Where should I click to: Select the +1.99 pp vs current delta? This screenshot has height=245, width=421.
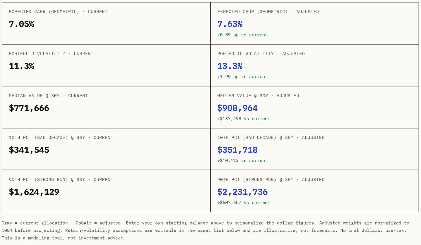click(x=242, y=77)
